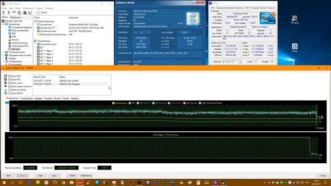This screenshot has width=331, height=186.
Task: Switch to the Statistics tab
Action: click(75, 99)
